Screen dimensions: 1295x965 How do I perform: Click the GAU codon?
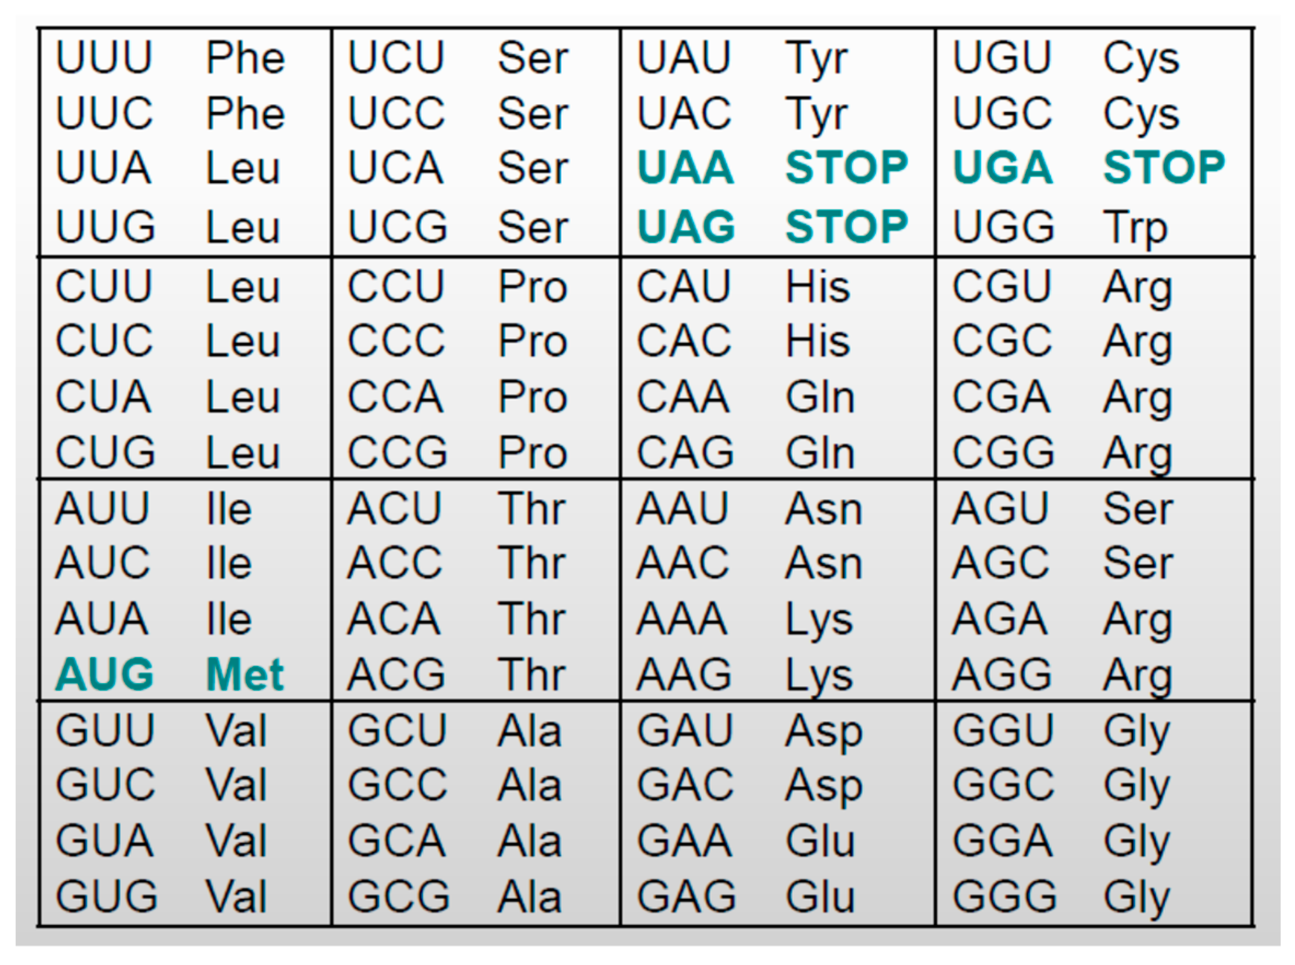pos(684,730)
